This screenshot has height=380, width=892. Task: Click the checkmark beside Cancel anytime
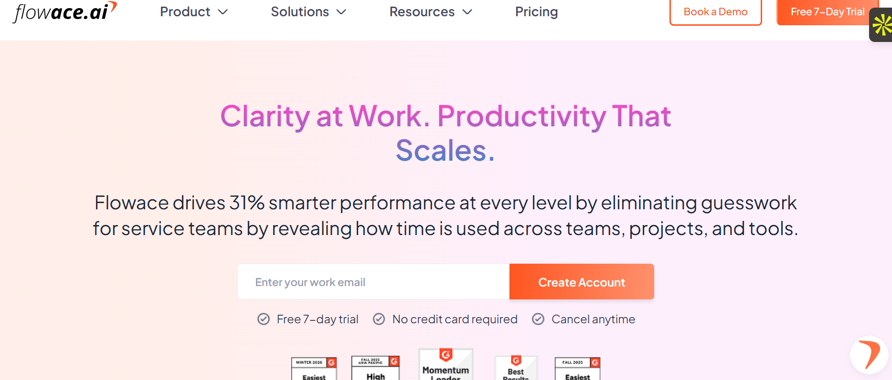click(538, 319)
